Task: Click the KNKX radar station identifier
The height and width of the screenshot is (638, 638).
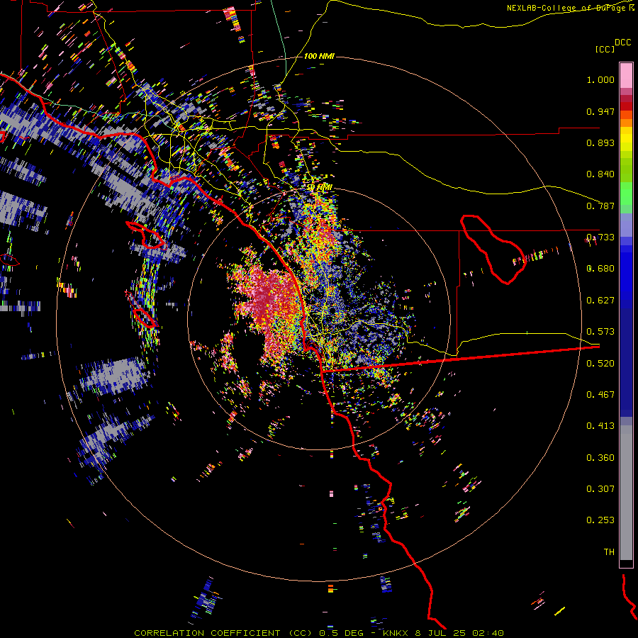Action: point(396,633)
